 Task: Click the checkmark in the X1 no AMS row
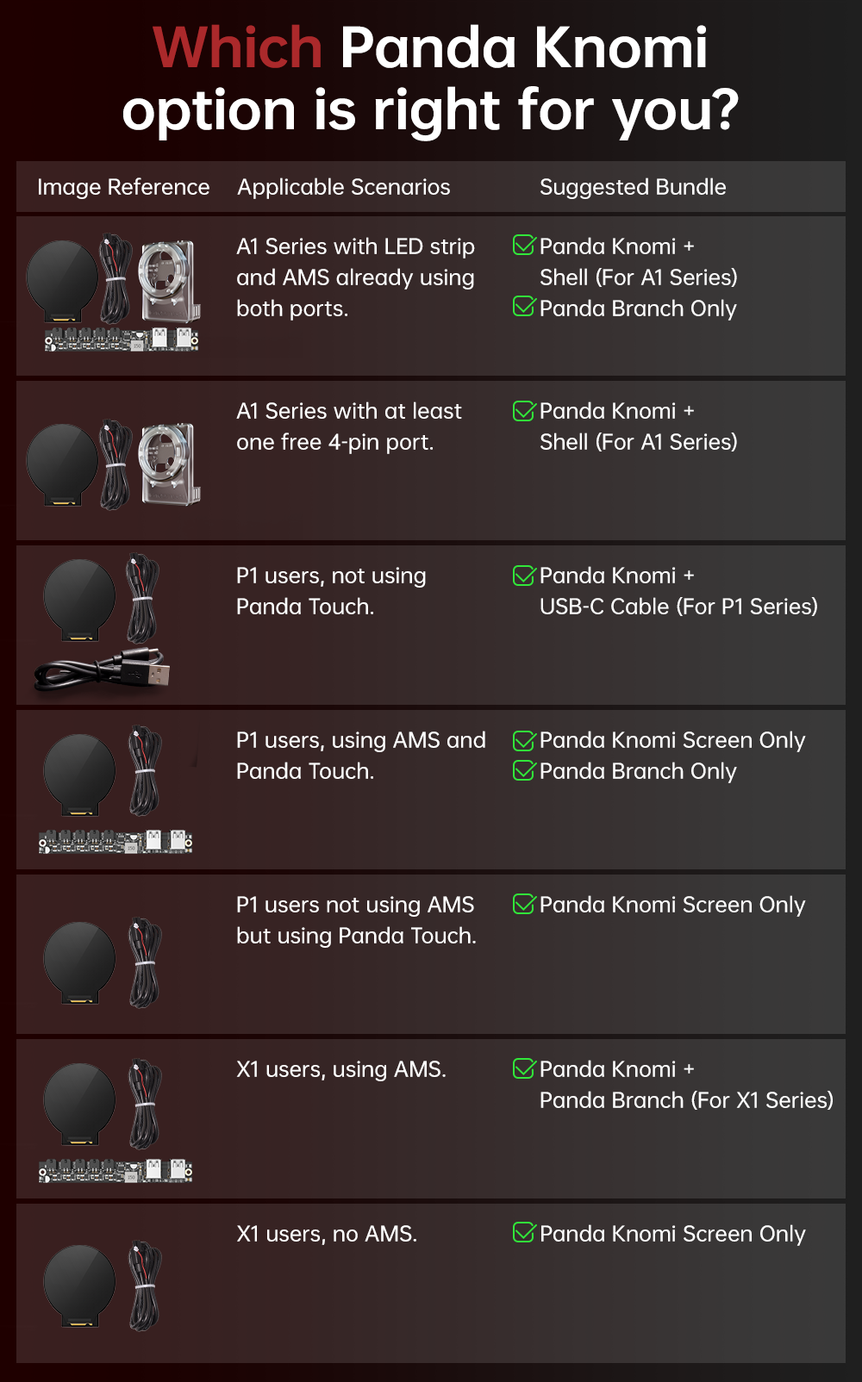523,1233
